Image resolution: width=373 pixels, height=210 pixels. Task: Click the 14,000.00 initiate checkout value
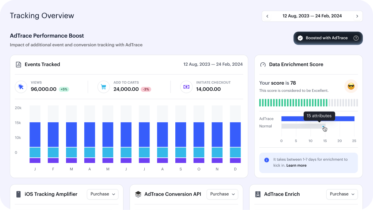point(209,89)
